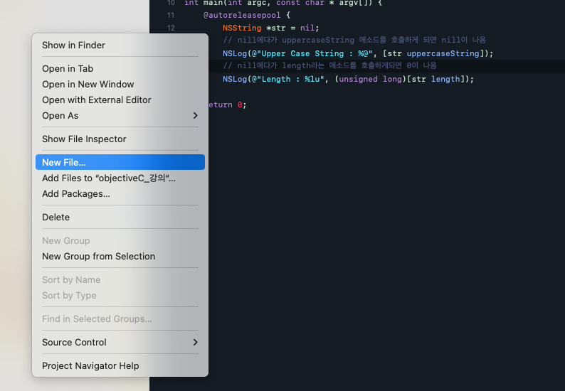Open the Show File Inspector entry

tap(120, 139)
